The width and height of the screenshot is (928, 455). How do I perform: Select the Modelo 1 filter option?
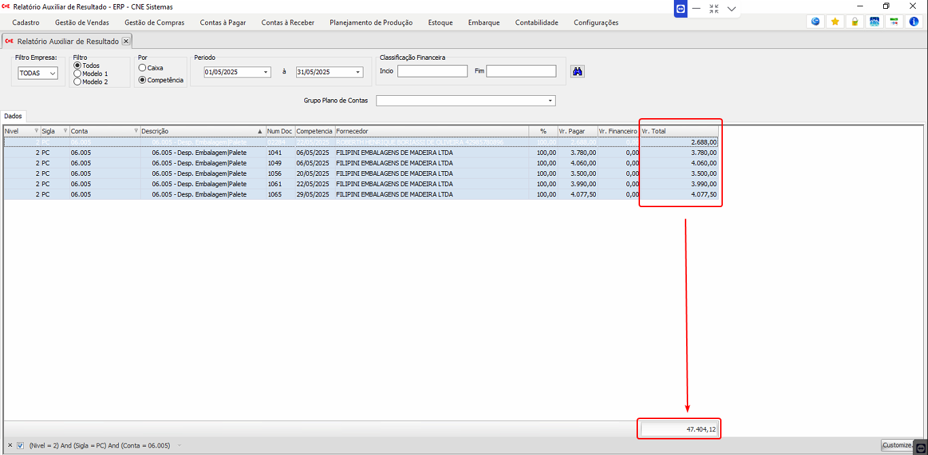point(77,73)
